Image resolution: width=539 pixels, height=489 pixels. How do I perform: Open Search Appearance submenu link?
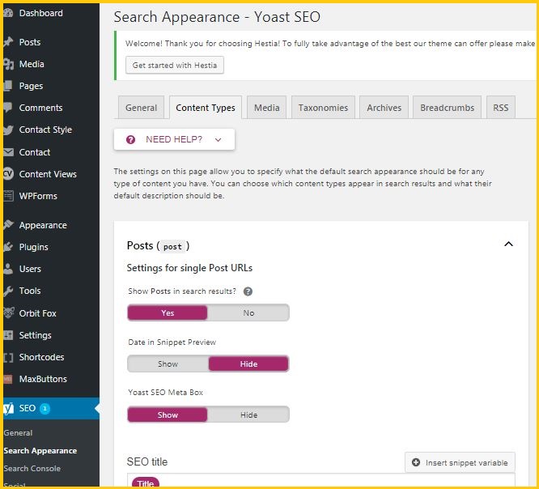coord(40,450)
